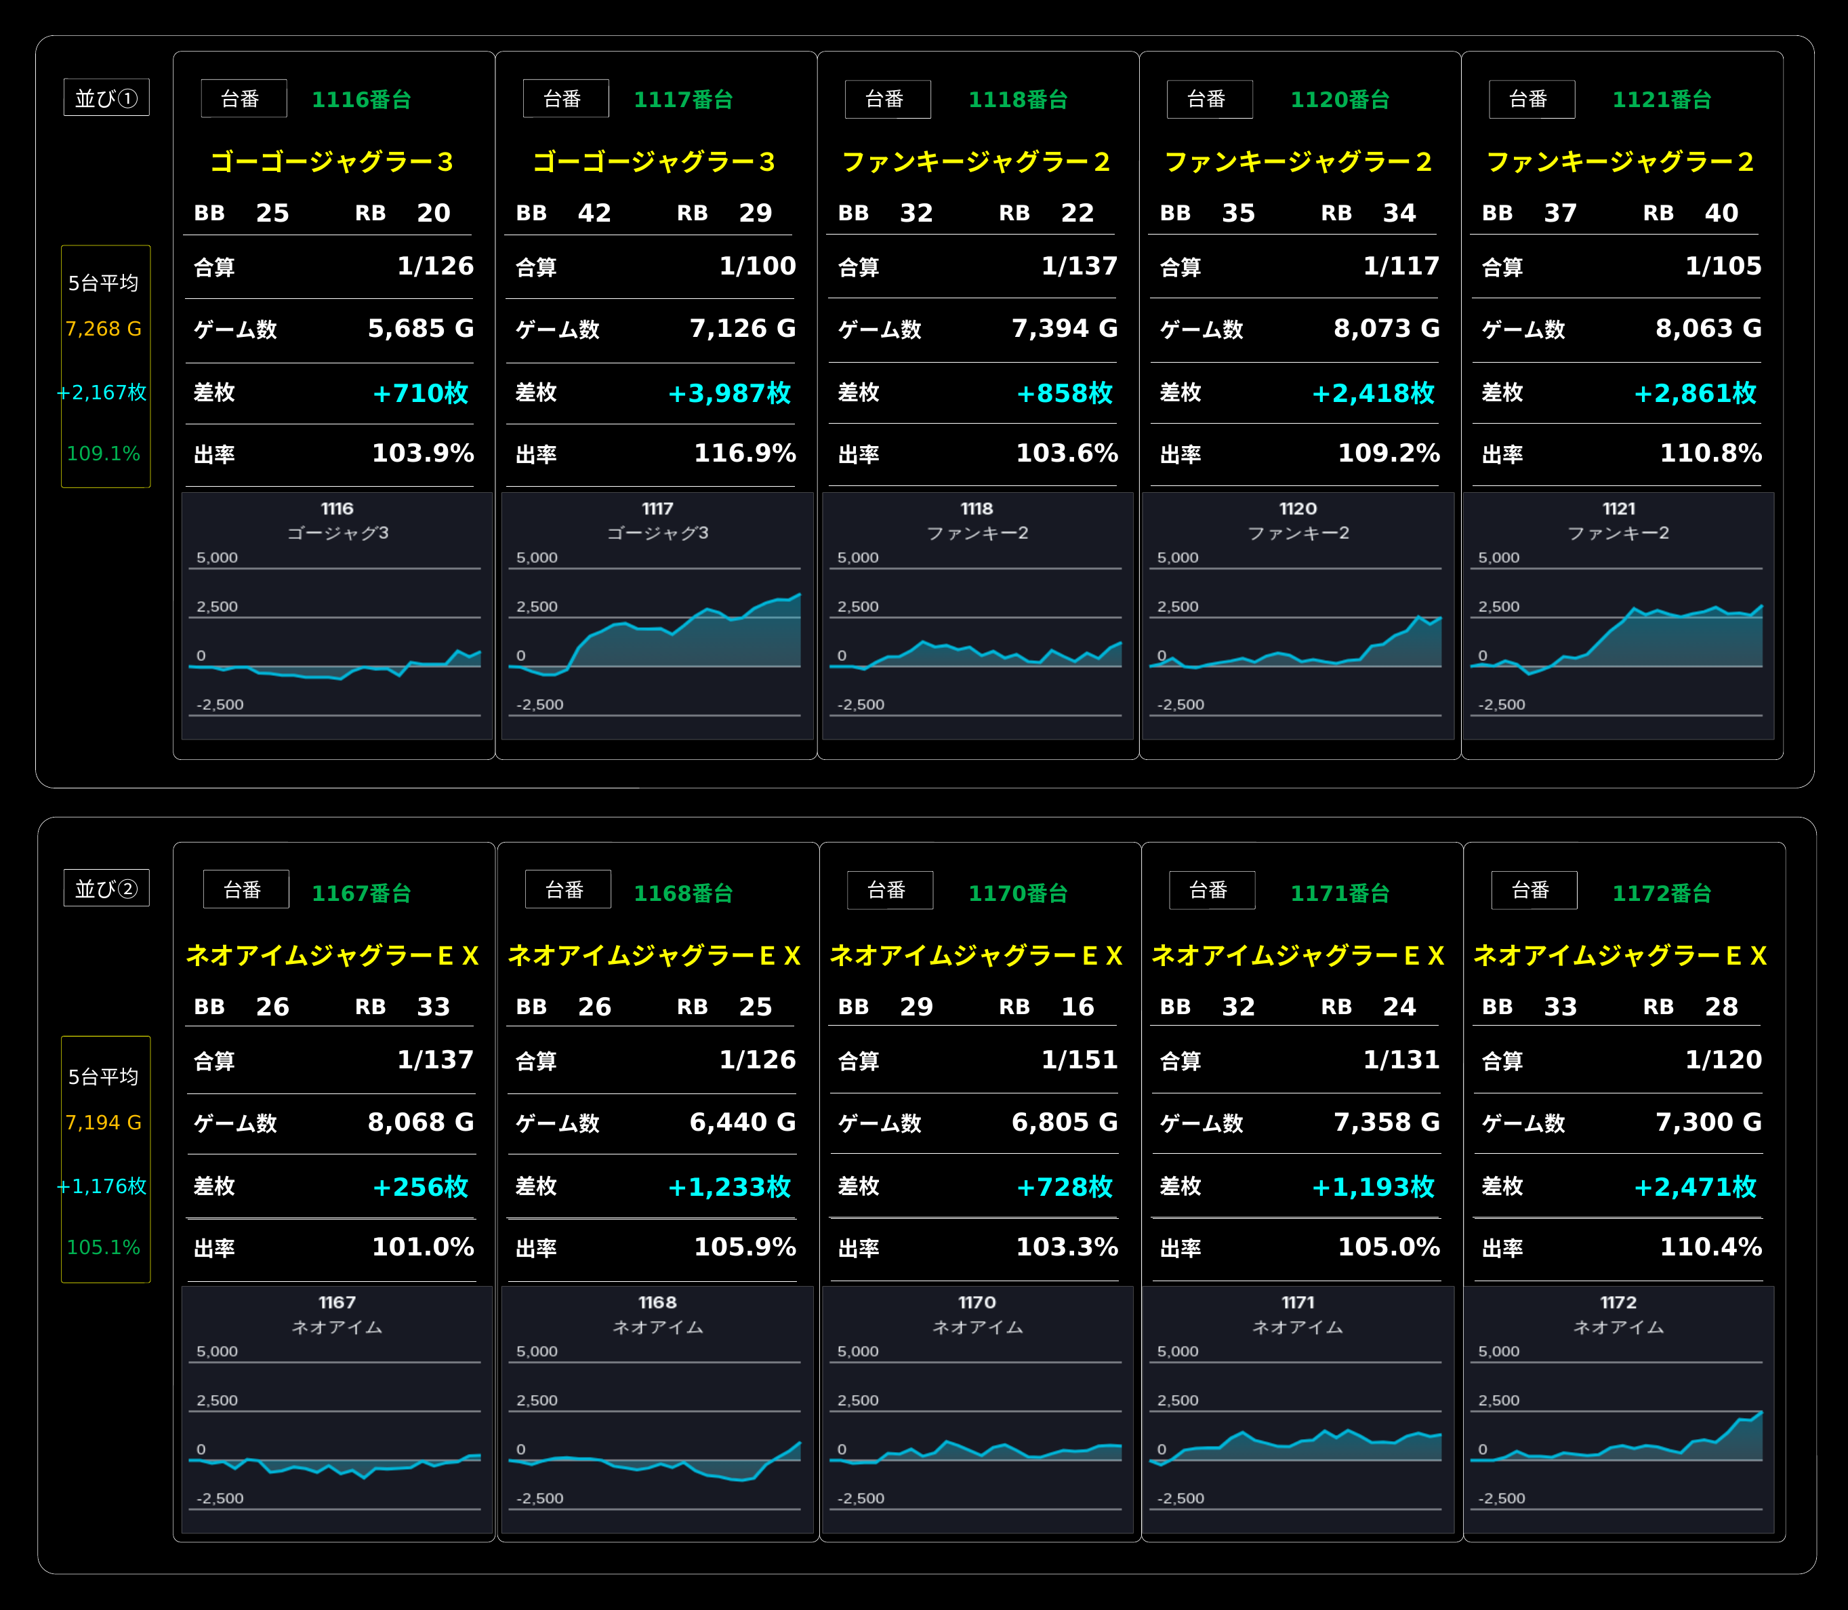Image resolution: width=1848 pixels, height=1610 pixels.
Task: Click the 7,126 G game count
Action: click(x=743, y=329)
